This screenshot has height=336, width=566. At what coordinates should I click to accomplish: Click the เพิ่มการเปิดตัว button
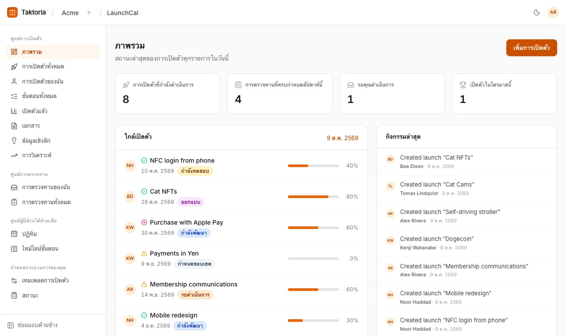coord(532,48)
